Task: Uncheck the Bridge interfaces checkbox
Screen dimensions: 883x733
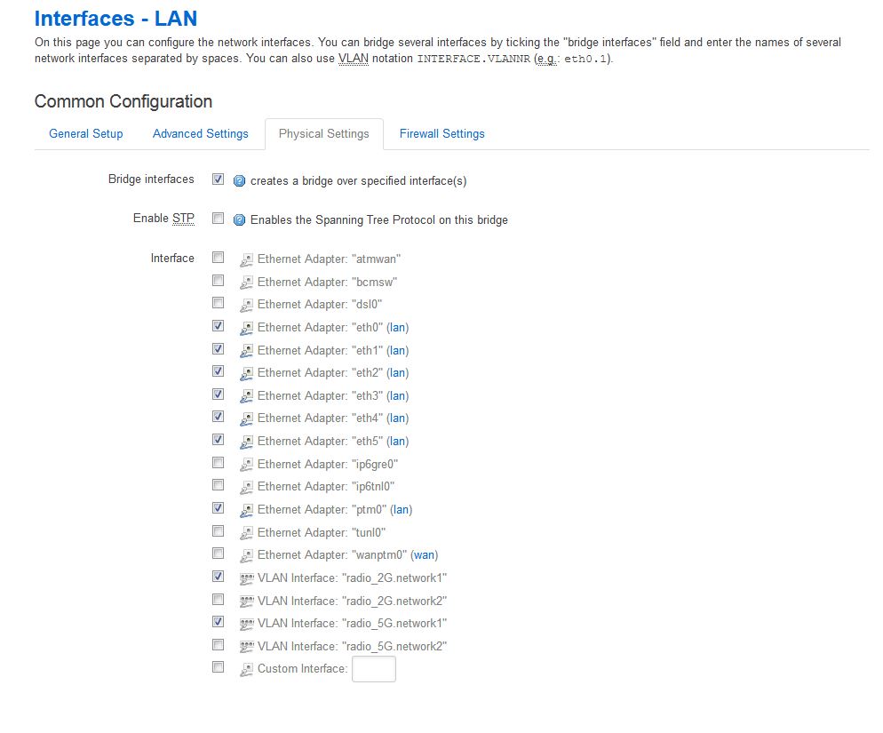Action: click(218, 179)
